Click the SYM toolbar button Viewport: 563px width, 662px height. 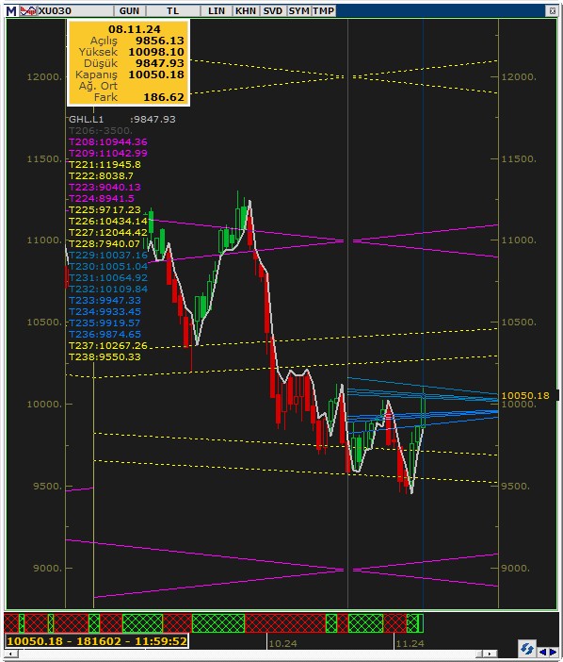(x=299, y=11)
